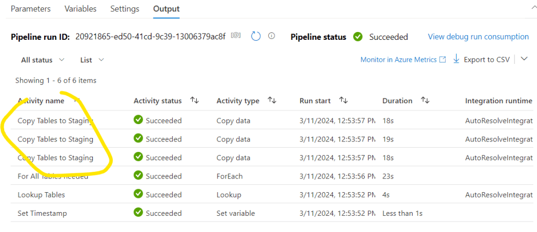Open the List view dropdown
Image resolution: width=537 pixels, height=232 pixels.
pyautogui.click(x=92, y=60)
